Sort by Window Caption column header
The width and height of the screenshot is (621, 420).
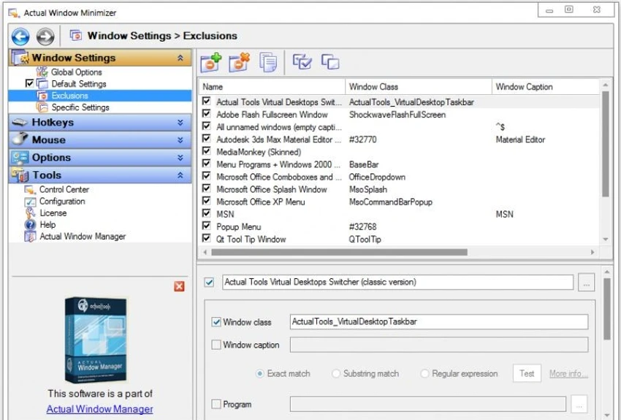click(545, 87)
